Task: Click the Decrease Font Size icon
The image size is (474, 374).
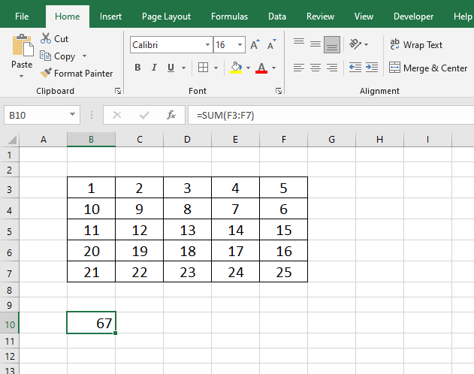Action: pos(270,45)
